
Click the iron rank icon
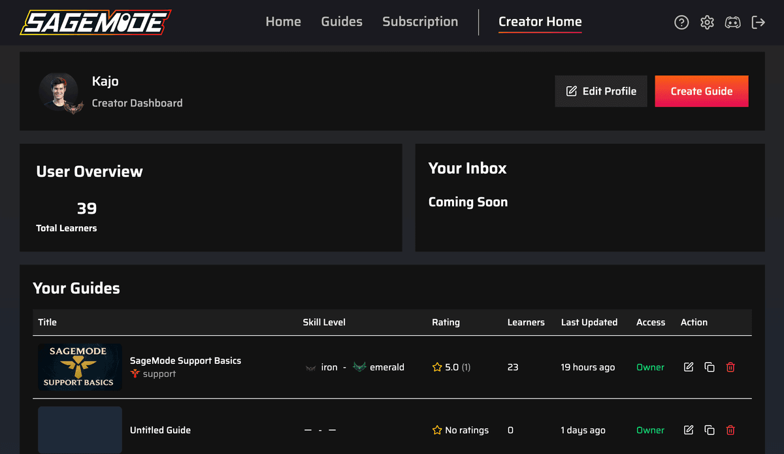click(x=310, y=367)
